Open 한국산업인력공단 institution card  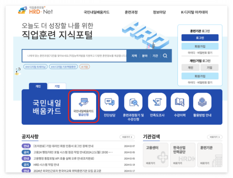click(x=183, y=155)
